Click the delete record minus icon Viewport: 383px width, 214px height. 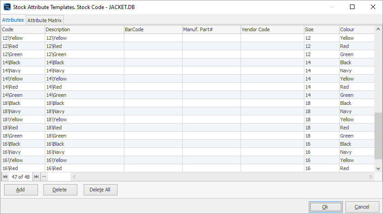(x=44, y=176)
